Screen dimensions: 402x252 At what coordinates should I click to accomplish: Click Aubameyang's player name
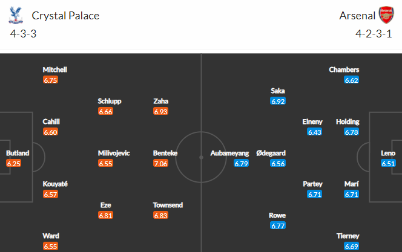[x=229, y=153]
